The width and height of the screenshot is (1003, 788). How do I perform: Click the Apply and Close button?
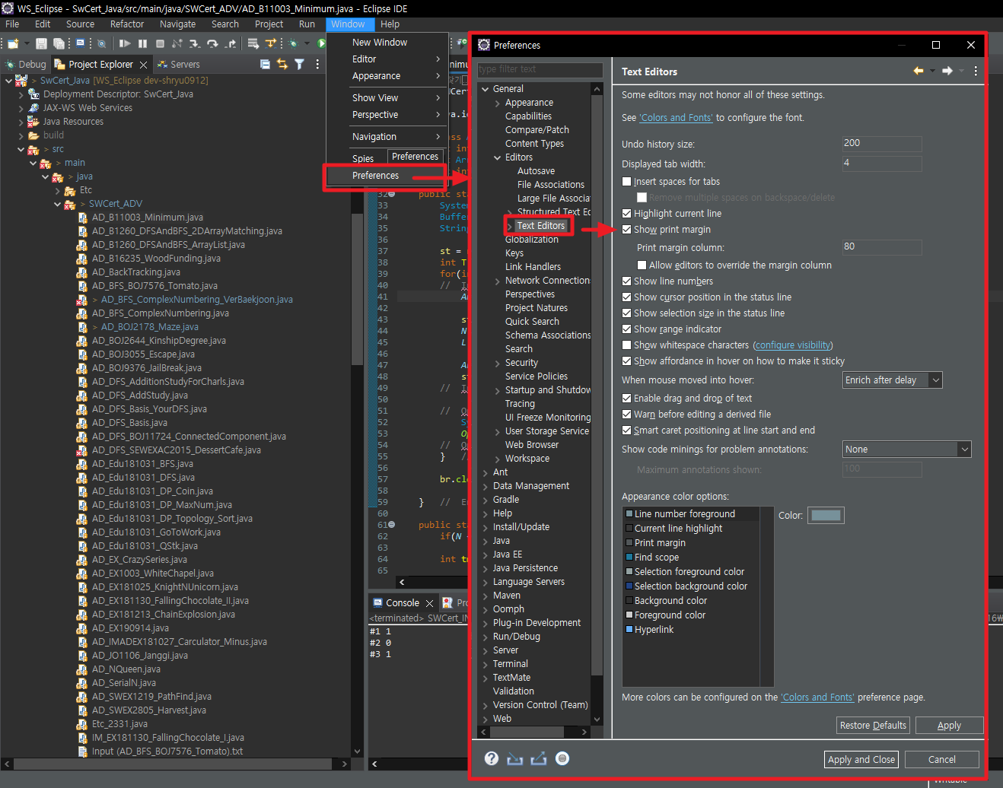[x=861, y=759]
